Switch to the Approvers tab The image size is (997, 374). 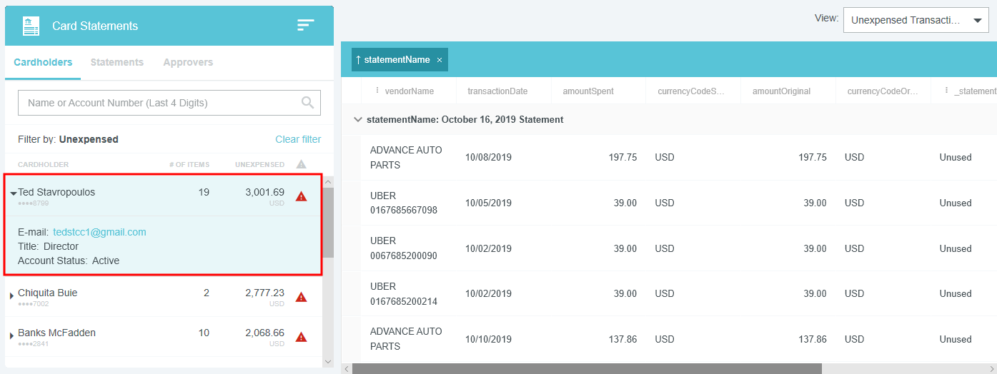(x=188, y=62)
